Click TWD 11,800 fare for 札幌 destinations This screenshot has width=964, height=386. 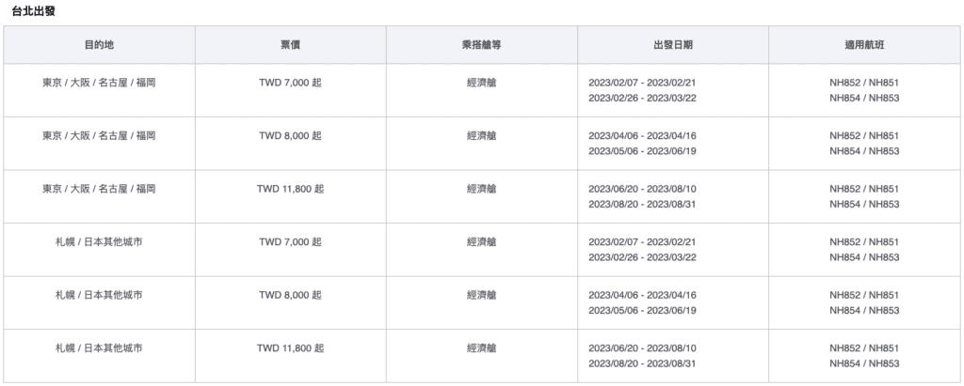(x=290, y=347)
